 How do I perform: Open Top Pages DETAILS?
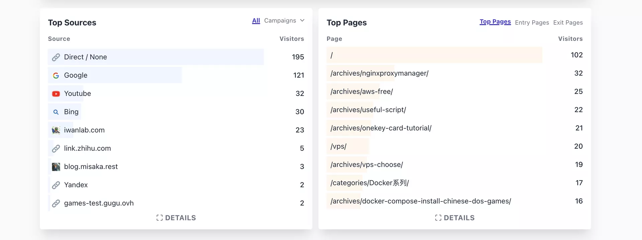pyautogui.click(x=455, y=218)
